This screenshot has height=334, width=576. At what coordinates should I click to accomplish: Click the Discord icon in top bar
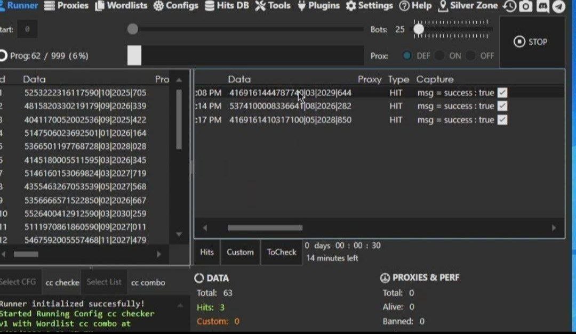542,6
